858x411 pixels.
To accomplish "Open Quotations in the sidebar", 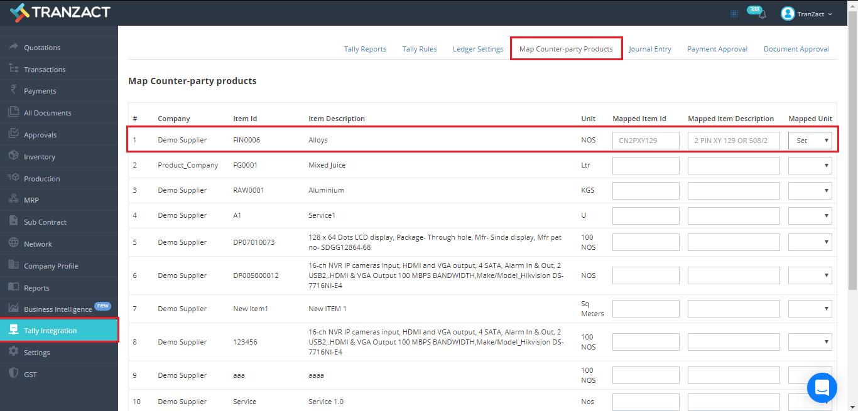I will coord(42,48).
